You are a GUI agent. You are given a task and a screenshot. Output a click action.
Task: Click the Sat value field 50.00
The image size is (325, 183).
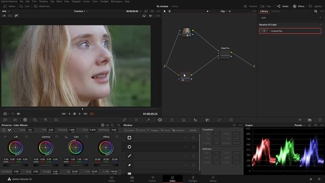tap(75, 172)
